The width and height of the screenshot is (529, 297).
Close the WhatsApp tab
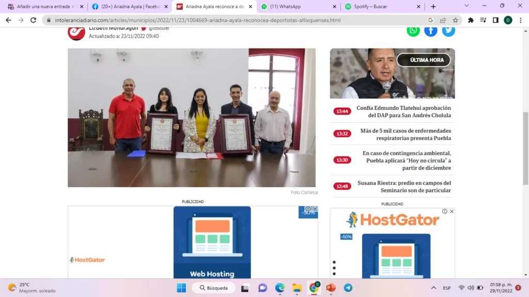coord(334,6)
